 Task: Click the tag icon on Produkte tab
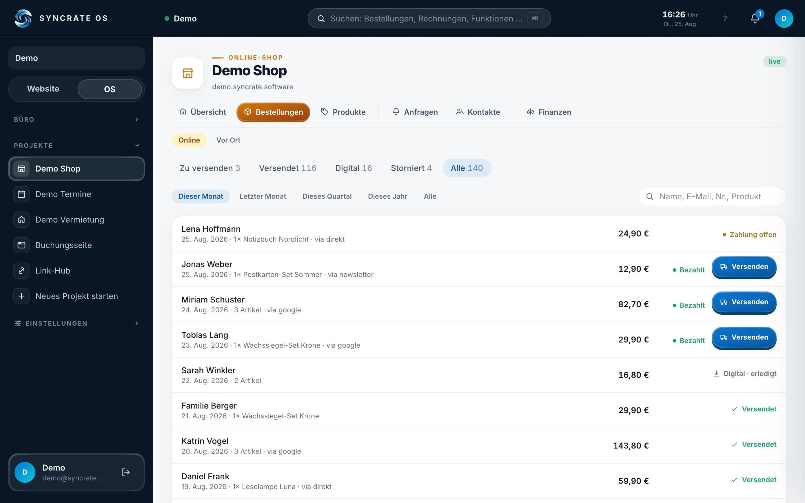click(x=325, y=112)
